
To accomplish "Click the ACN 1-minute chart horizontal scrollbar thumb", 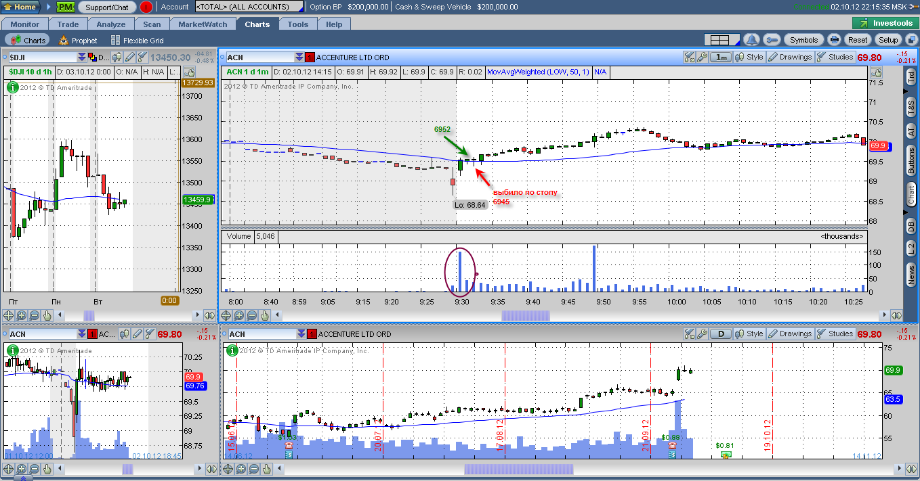I will tap(526, 315).
